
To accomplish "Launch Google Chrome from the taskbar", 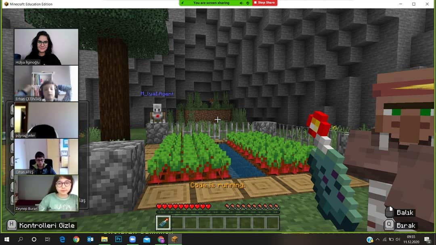I will pos(76,240).
